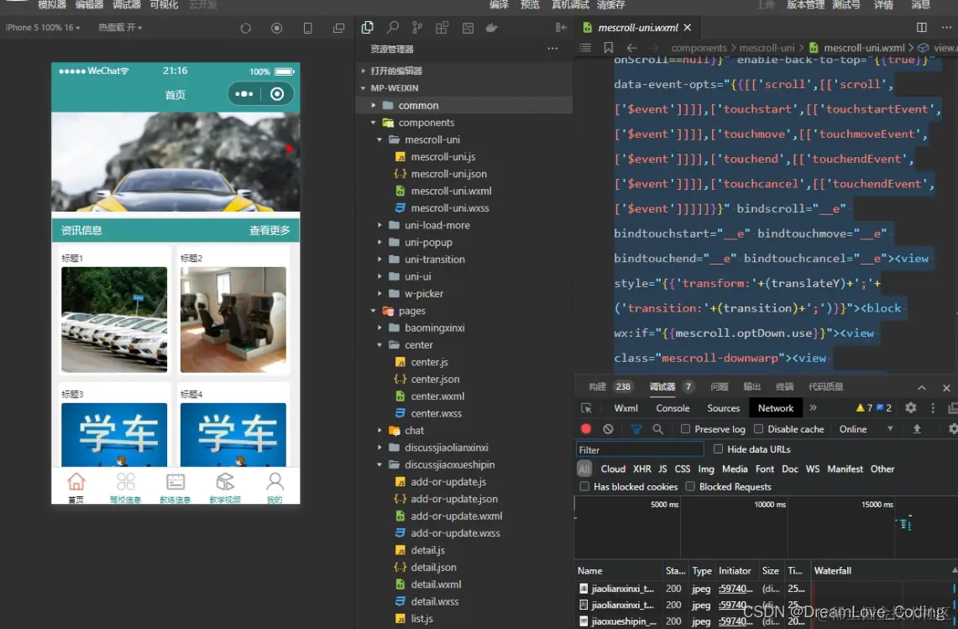Open the mini program capsule menu dots
The width and height of the screenshot is (958, 629).
pyautogui.click(x=243, y=94)
